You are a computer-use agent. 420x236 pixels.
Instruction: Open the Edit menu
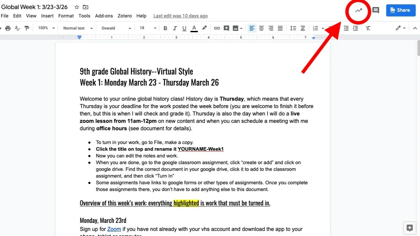click(17, 16)
